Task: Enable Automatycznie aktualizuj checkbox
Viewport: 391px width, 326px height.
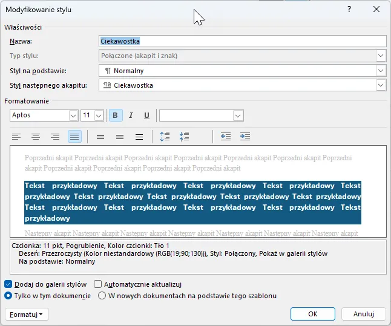Action: 98,284
